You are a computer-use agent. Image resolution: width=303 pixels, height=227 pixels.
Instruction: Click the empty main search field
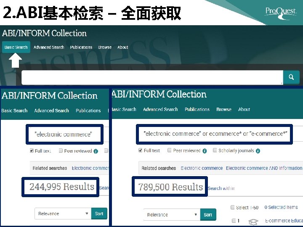click(x=152, y=77)
